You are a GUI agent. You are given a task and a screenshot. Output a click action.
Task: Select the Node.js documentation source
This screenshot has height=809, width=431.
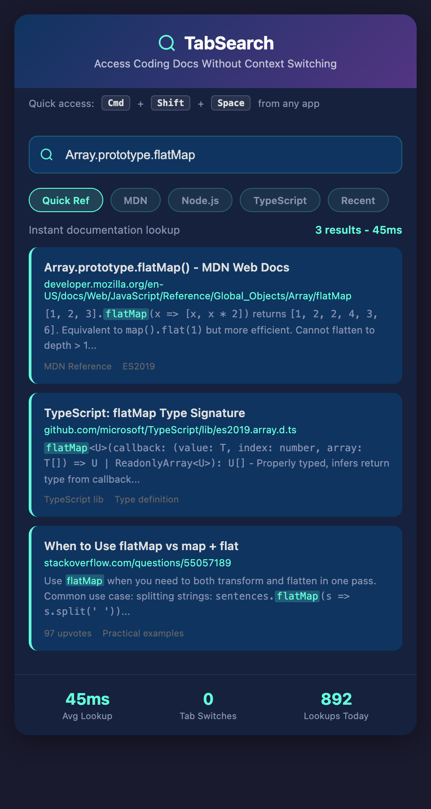pos(200,200)
